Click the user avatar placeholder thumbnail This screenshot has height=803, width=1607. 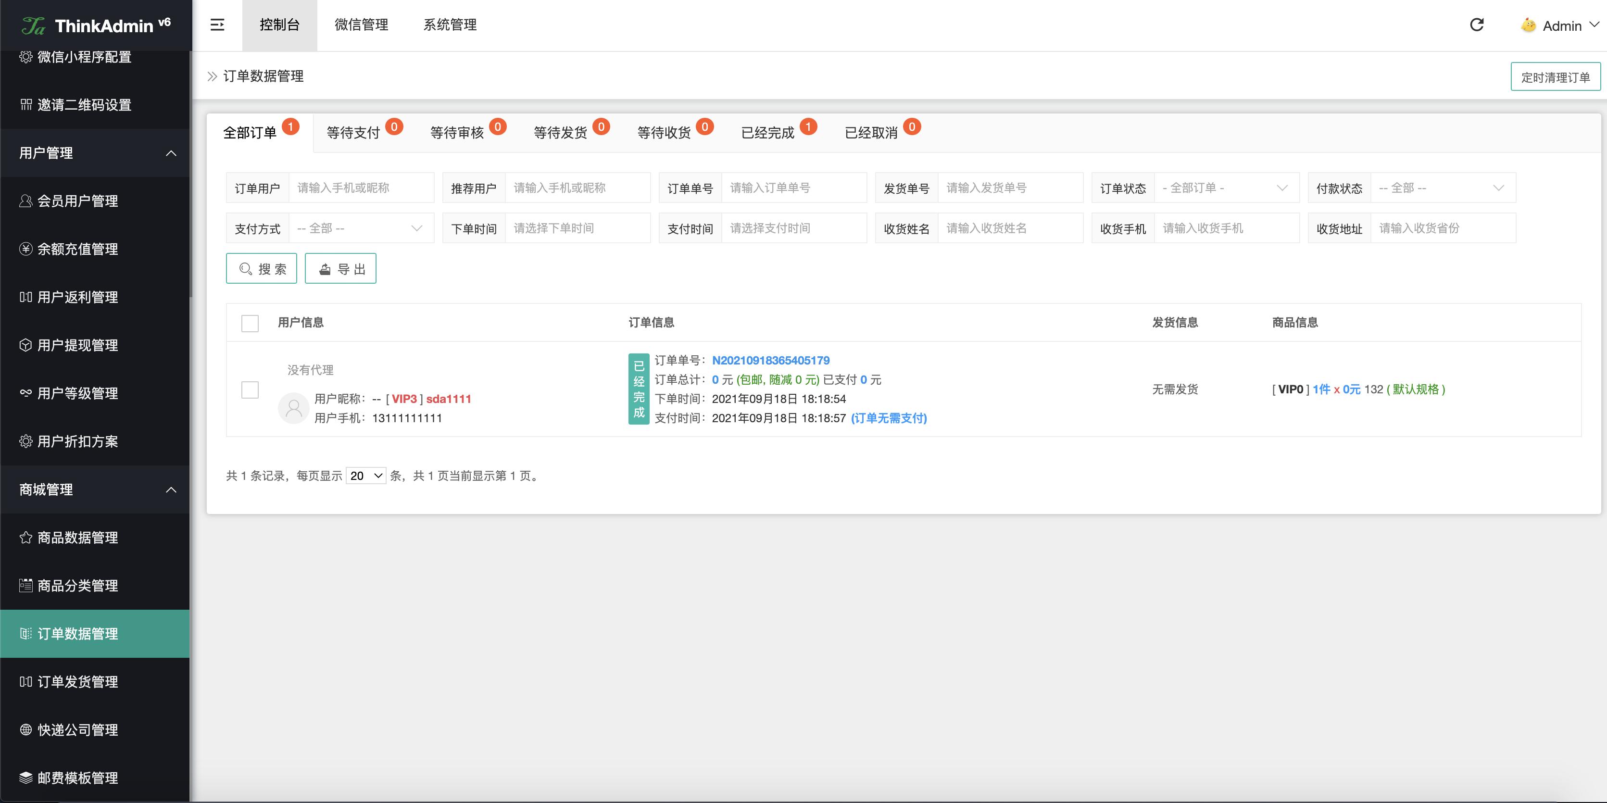[293, 408]
